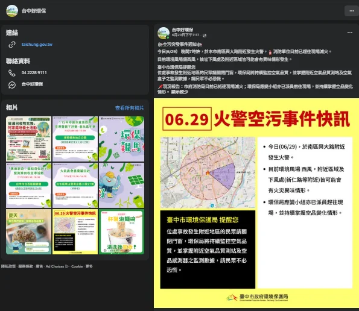Click the public globe icon beside post time
This screenshot has height=311, width=359.
click(205, 36)
